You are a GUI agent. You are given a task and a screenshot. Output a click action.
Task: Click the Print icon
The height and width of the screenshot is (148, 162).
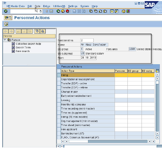click(74, 11)
